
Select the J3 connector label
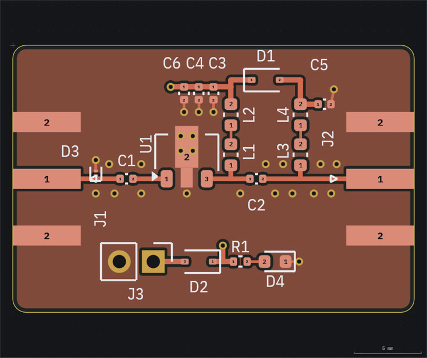[136, 294]
